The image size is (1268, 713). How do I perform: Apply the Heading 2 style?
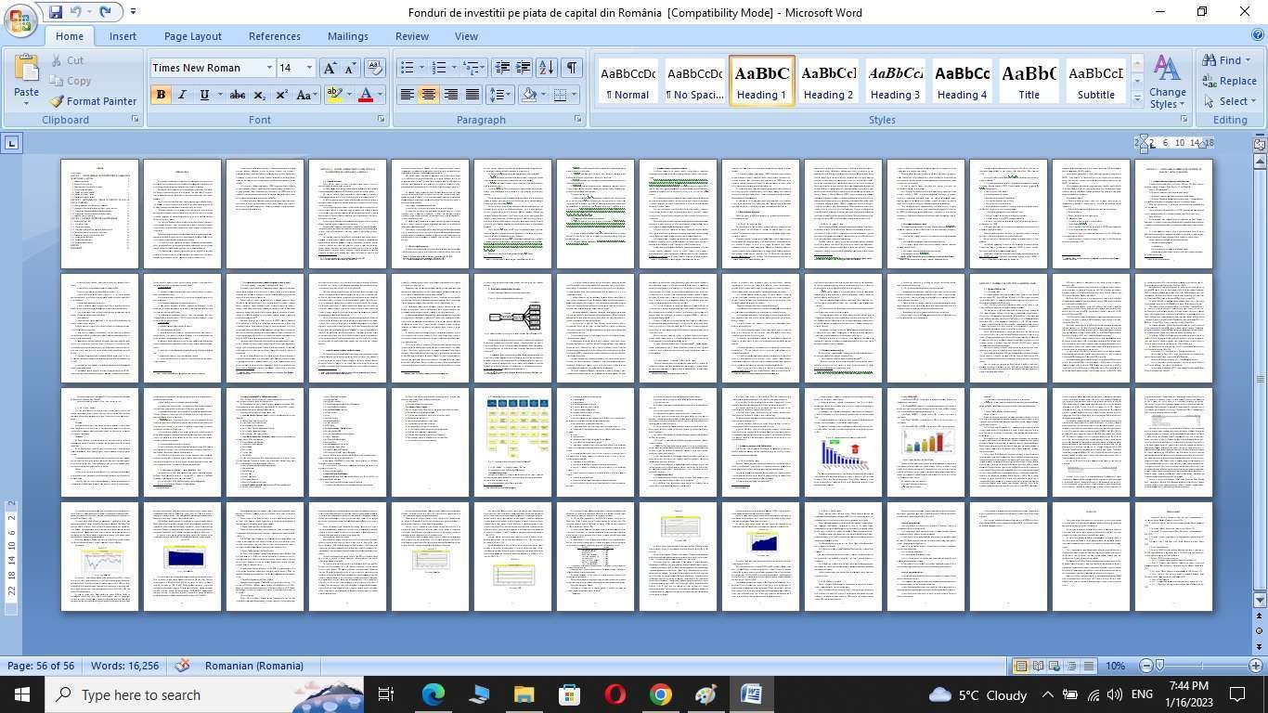click(x=828, y=81)
